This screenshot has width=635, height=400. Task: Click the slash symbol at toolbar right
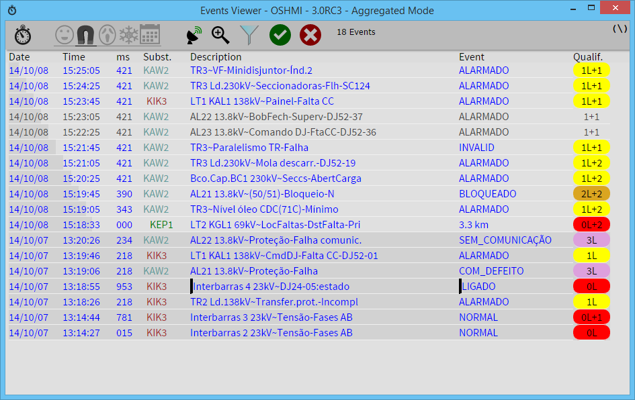[x=620, y=29]
